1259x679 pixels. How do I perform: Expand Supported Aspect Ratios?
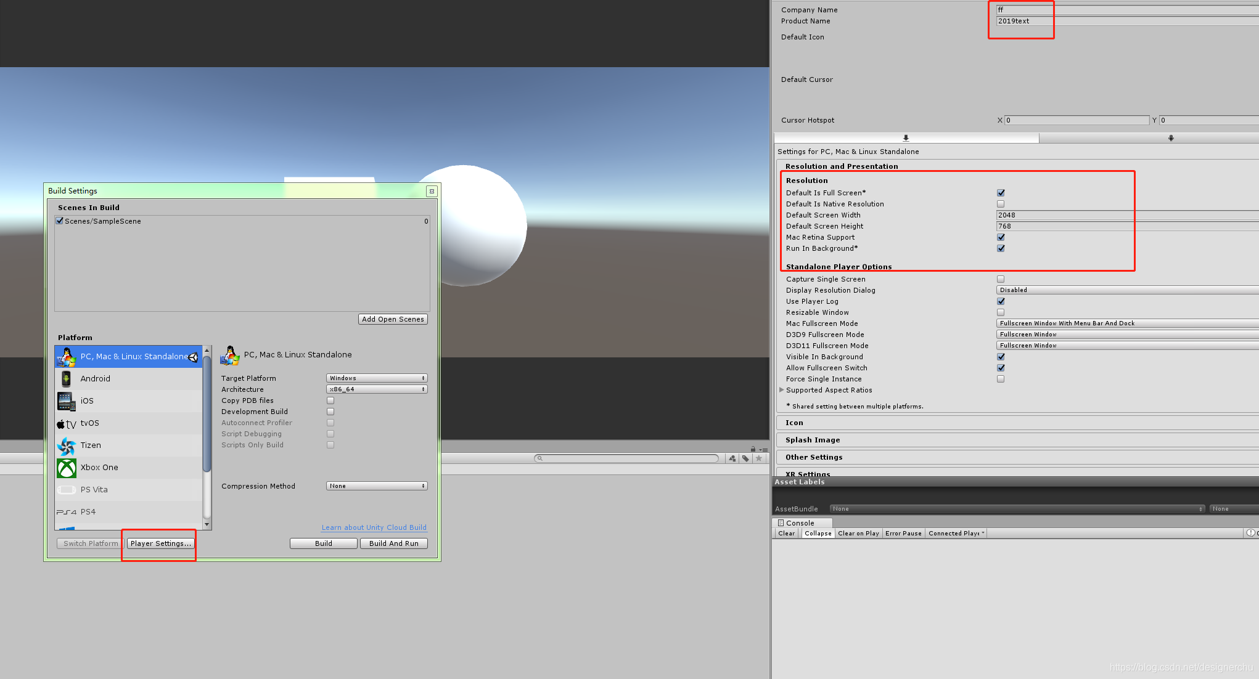coord(782,390)
